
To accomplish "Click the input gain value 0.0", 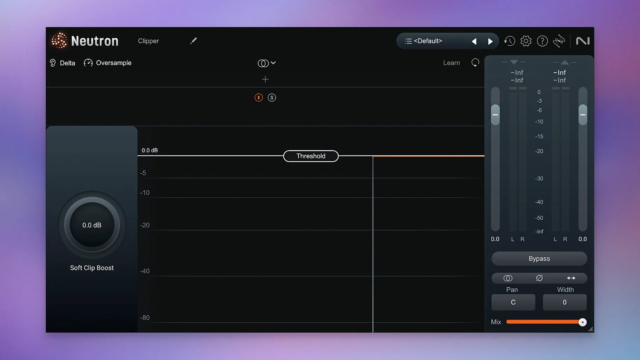I will [x=495, y=239].
